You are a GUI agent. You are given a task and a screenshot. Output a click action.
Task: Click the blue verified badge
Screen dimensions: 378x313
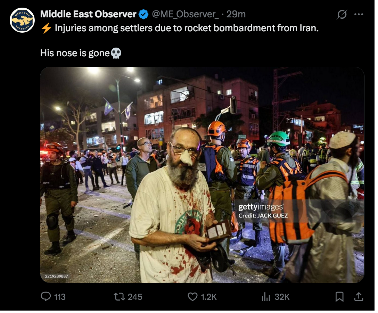click(x=143, y=15)
